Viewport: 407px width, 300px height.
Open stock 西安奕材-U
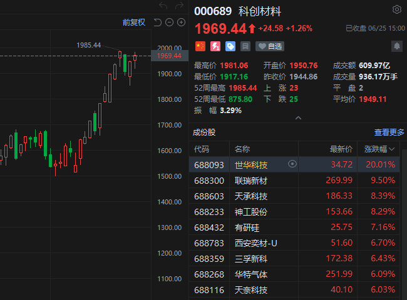click(x=256, y=243)
